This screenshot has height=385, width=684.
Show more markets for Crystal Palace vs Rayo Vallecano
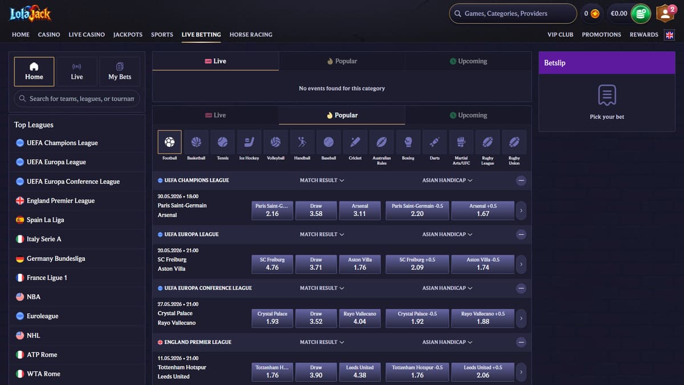click(521, 318)
